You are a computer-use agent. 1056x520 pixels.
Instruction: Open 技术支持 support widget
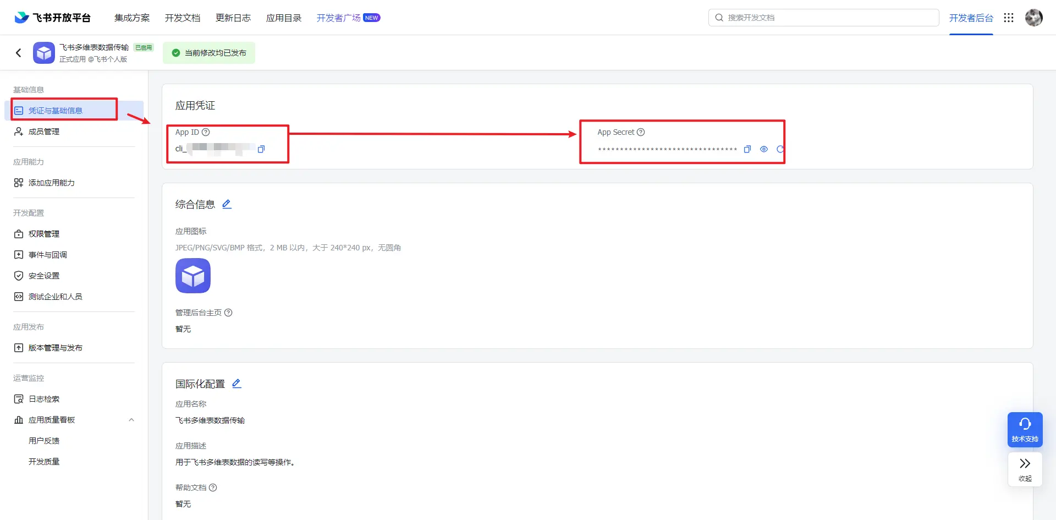click(1025, 430)
